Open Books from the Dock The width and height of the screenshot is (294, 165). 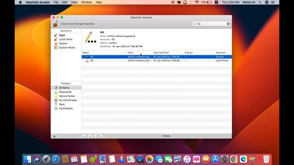click(x=206, y=159)
